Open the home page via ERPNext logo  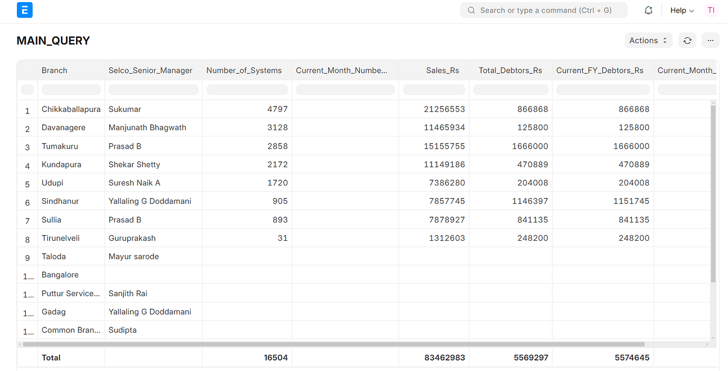point(24,10)
